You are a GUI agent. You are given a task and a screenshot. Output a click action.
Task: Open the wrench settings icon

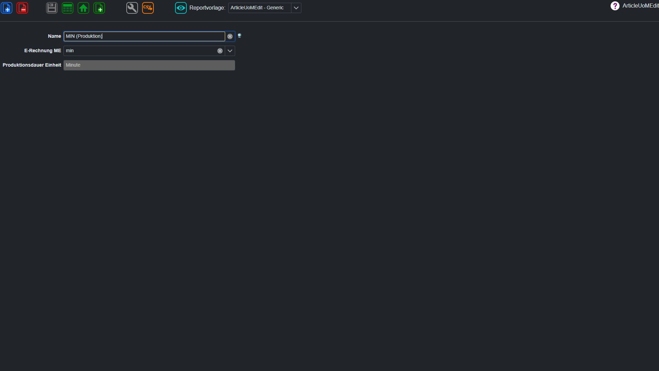132,8
